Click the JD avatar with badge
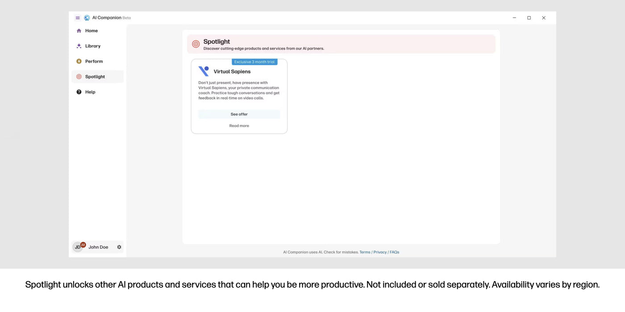 point(79,247)
